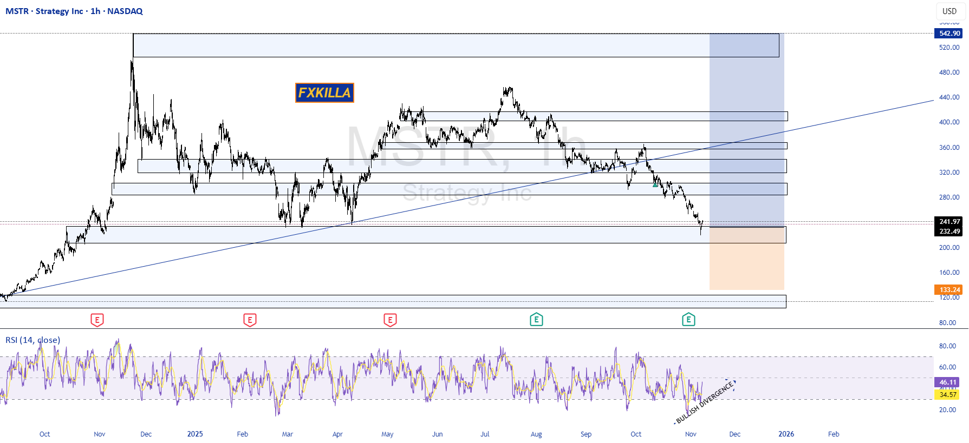Click the 2025 year label on time axis
Image resolution: width=969 pixels, height=443 pixels.
coord(195,434)
